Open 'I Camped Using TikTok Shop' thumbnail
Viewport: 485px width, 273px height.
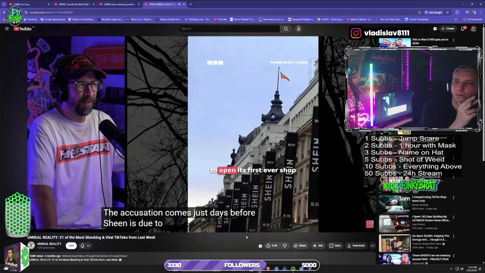394,204
